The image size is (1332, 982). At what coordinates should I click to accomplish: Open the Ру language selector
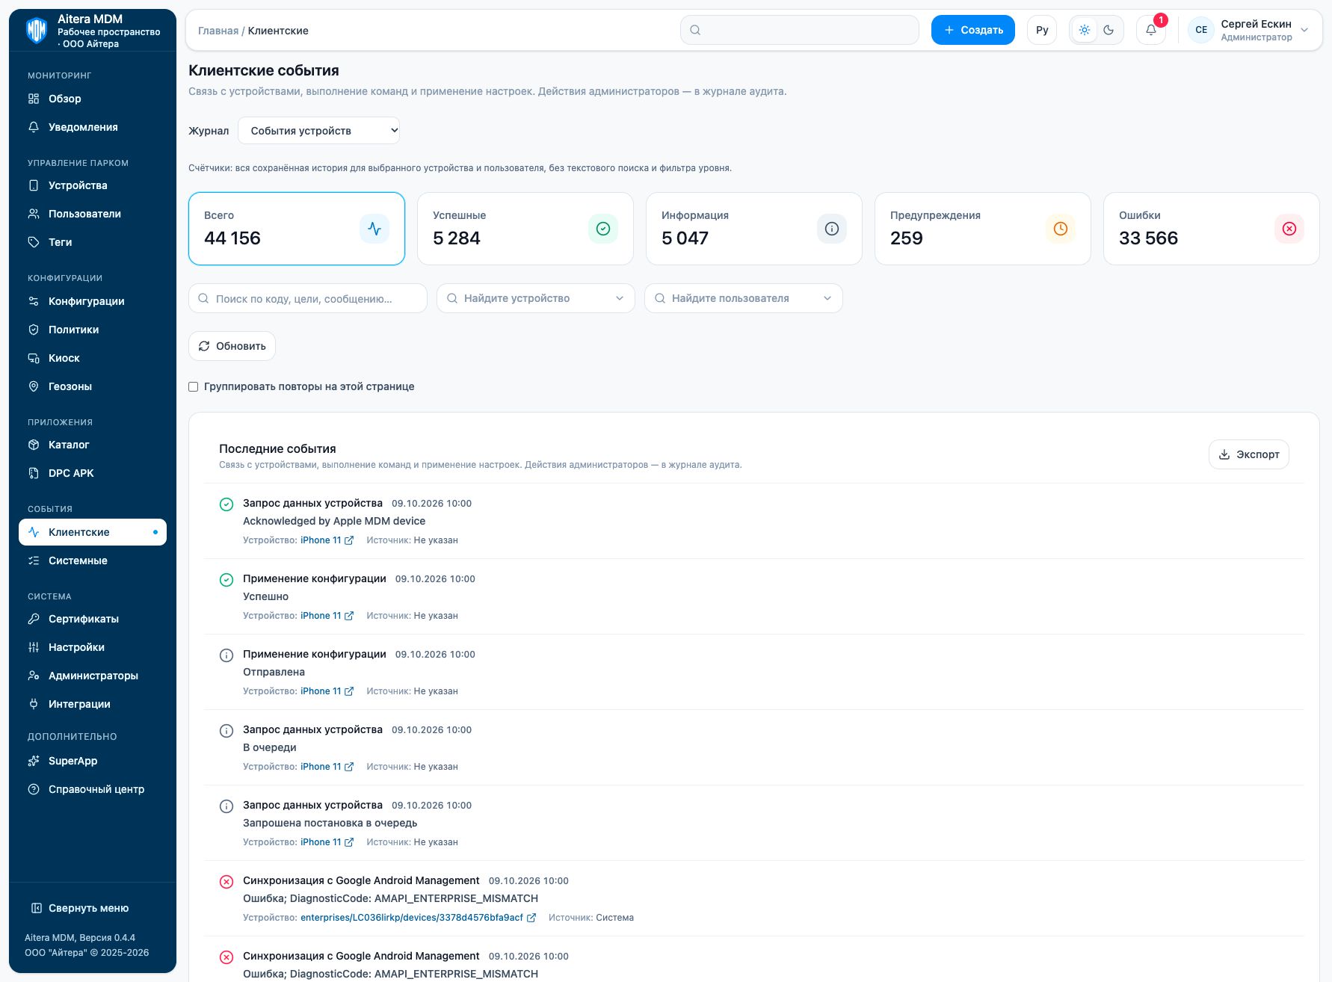[x=1042, y=30]
